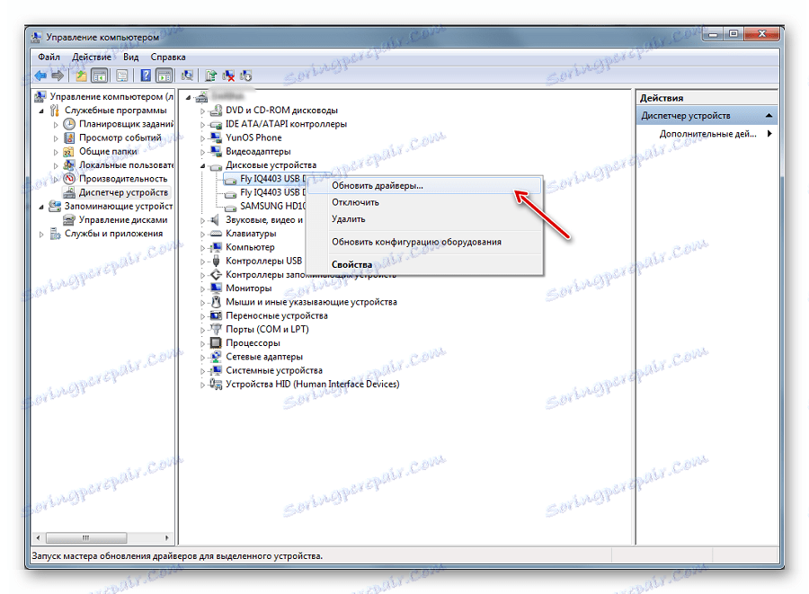Click the Uninstall device red X icon

pyautogui.click(x=228, y=75)
